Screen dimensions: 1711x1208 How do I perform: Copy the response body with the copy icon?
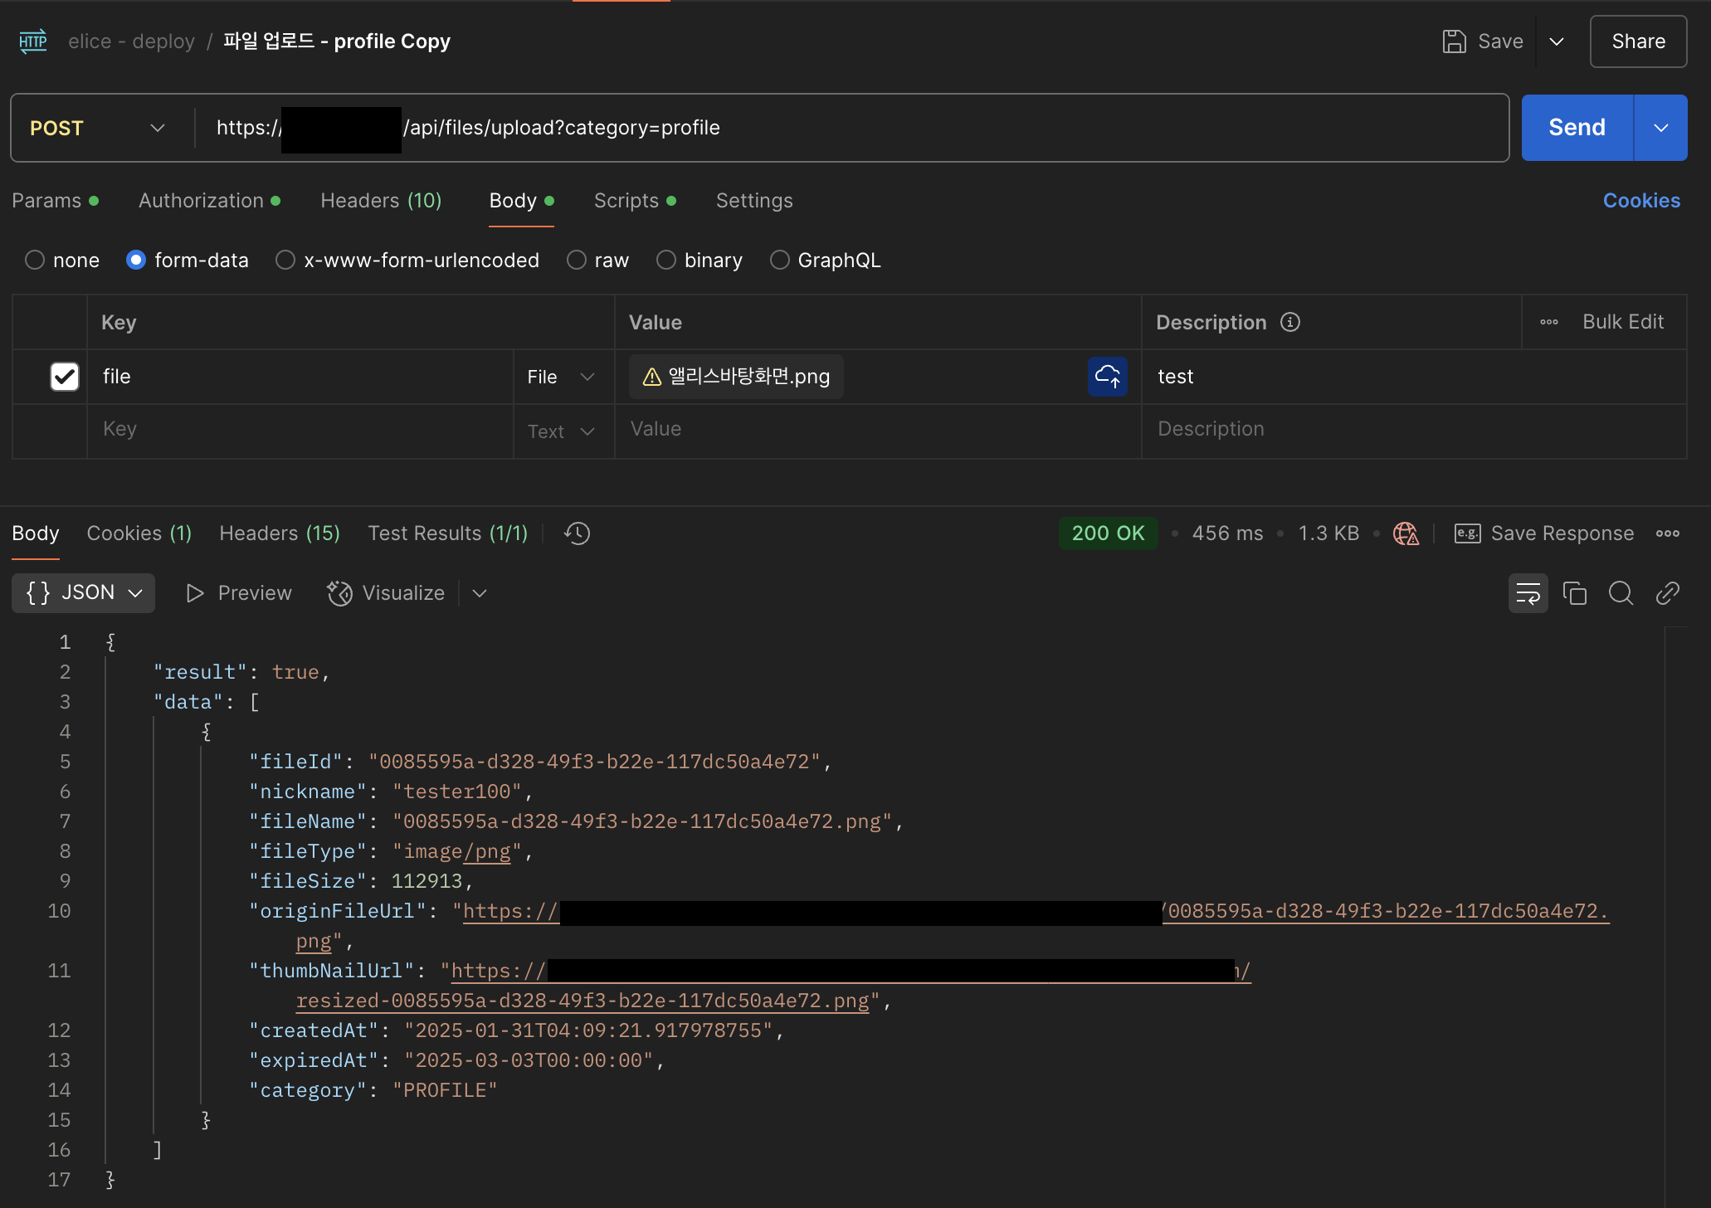point(1574,593)
